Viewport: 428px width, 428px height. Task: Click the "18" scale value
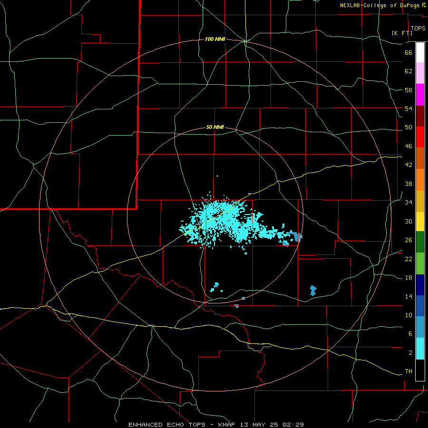[x=409, y=278]
